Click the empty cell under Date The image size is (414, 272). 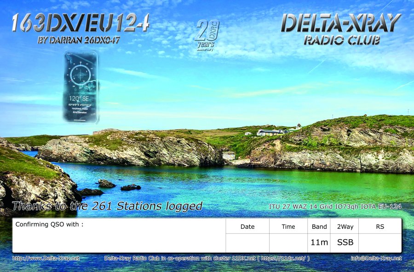[x=247, y=243]
